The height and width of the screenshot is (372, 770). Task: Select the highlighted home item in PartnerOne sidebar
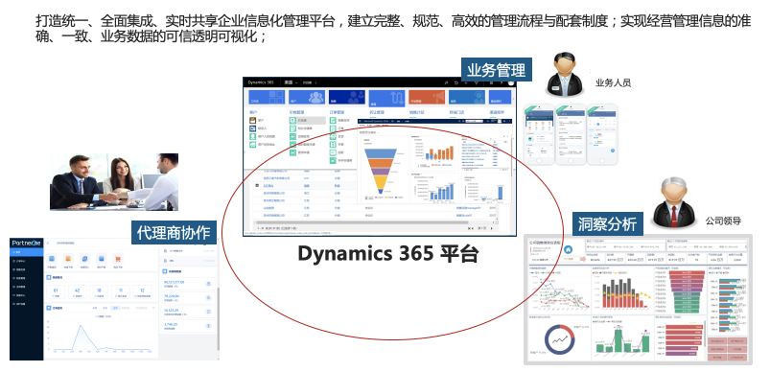27,252
